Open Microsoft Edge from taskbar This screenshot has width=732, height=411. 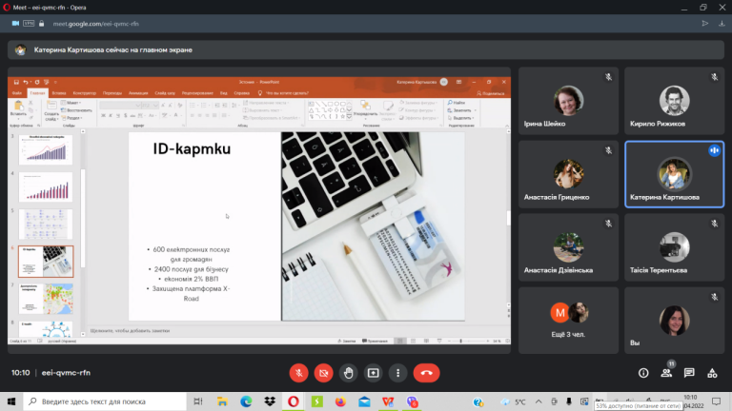point(246,401)
